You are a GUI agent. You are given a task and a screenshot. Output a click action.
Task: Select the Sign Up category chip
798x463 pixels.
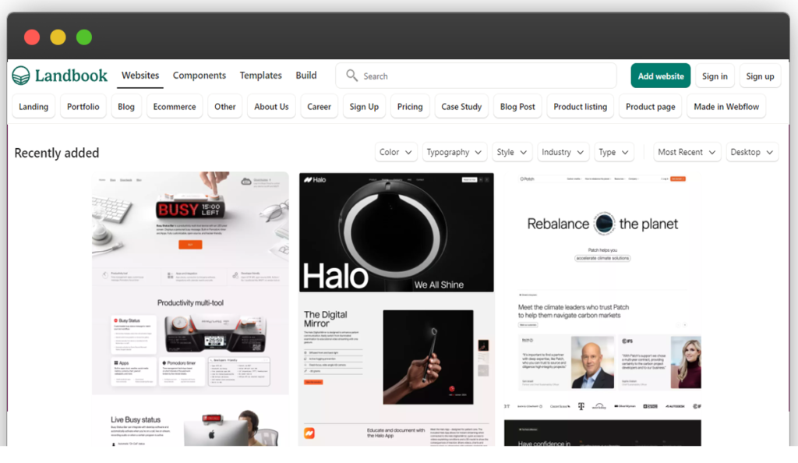coord(364,106)
